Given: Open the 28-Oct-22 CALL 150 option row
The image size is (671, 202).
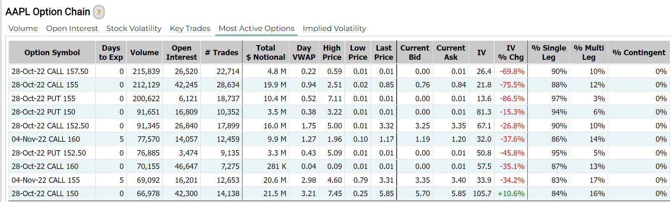Looking at the screenshot, I should point(45,194).
